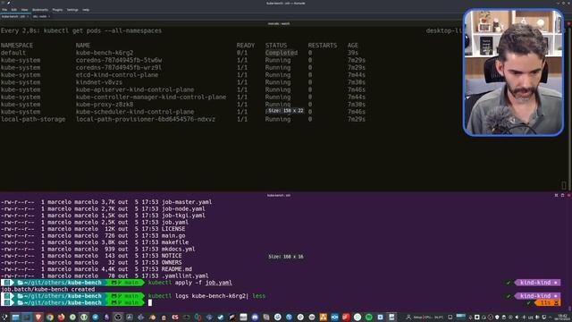
Task: Click kube-controller-manager-kind-control-plane pod name
Action: (x=151, y=97)
